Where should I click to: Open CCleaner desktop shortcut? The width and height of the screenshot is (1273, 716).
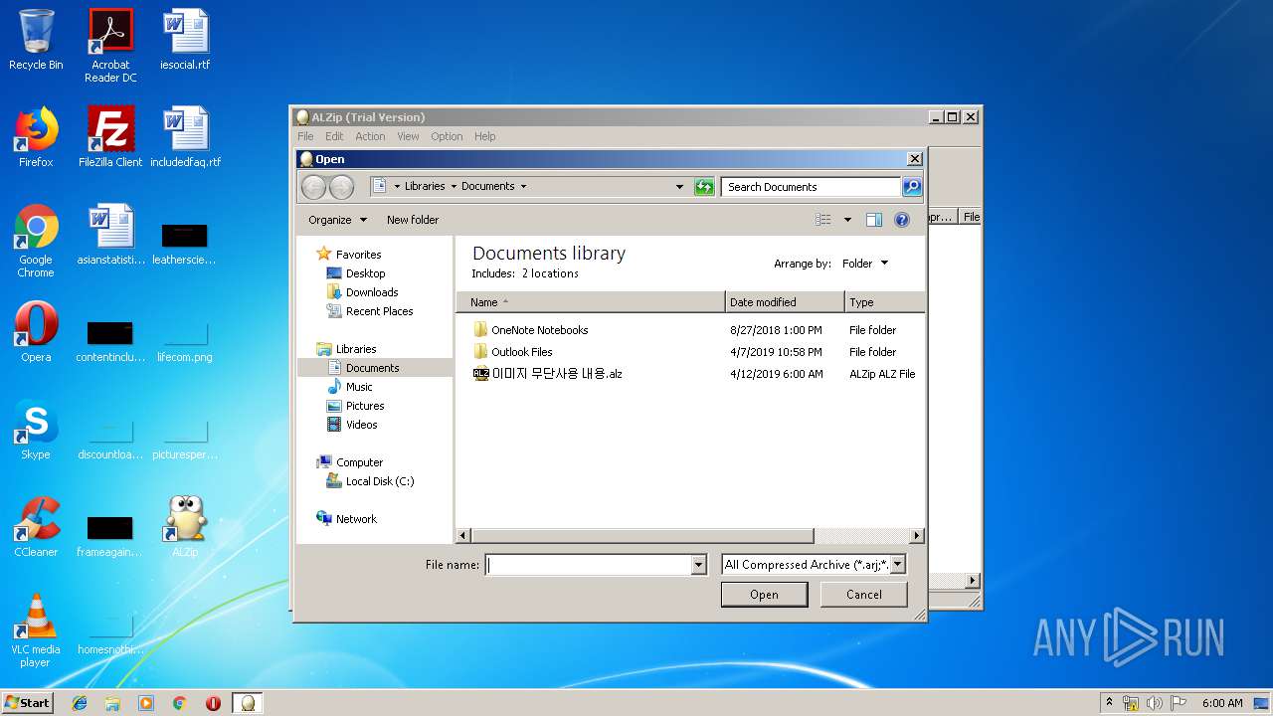(x=36, y=527)
